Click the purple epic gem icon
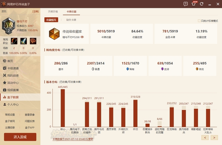Image resolution: width=222 pixels, height=145 pixels. click(162, 69)
